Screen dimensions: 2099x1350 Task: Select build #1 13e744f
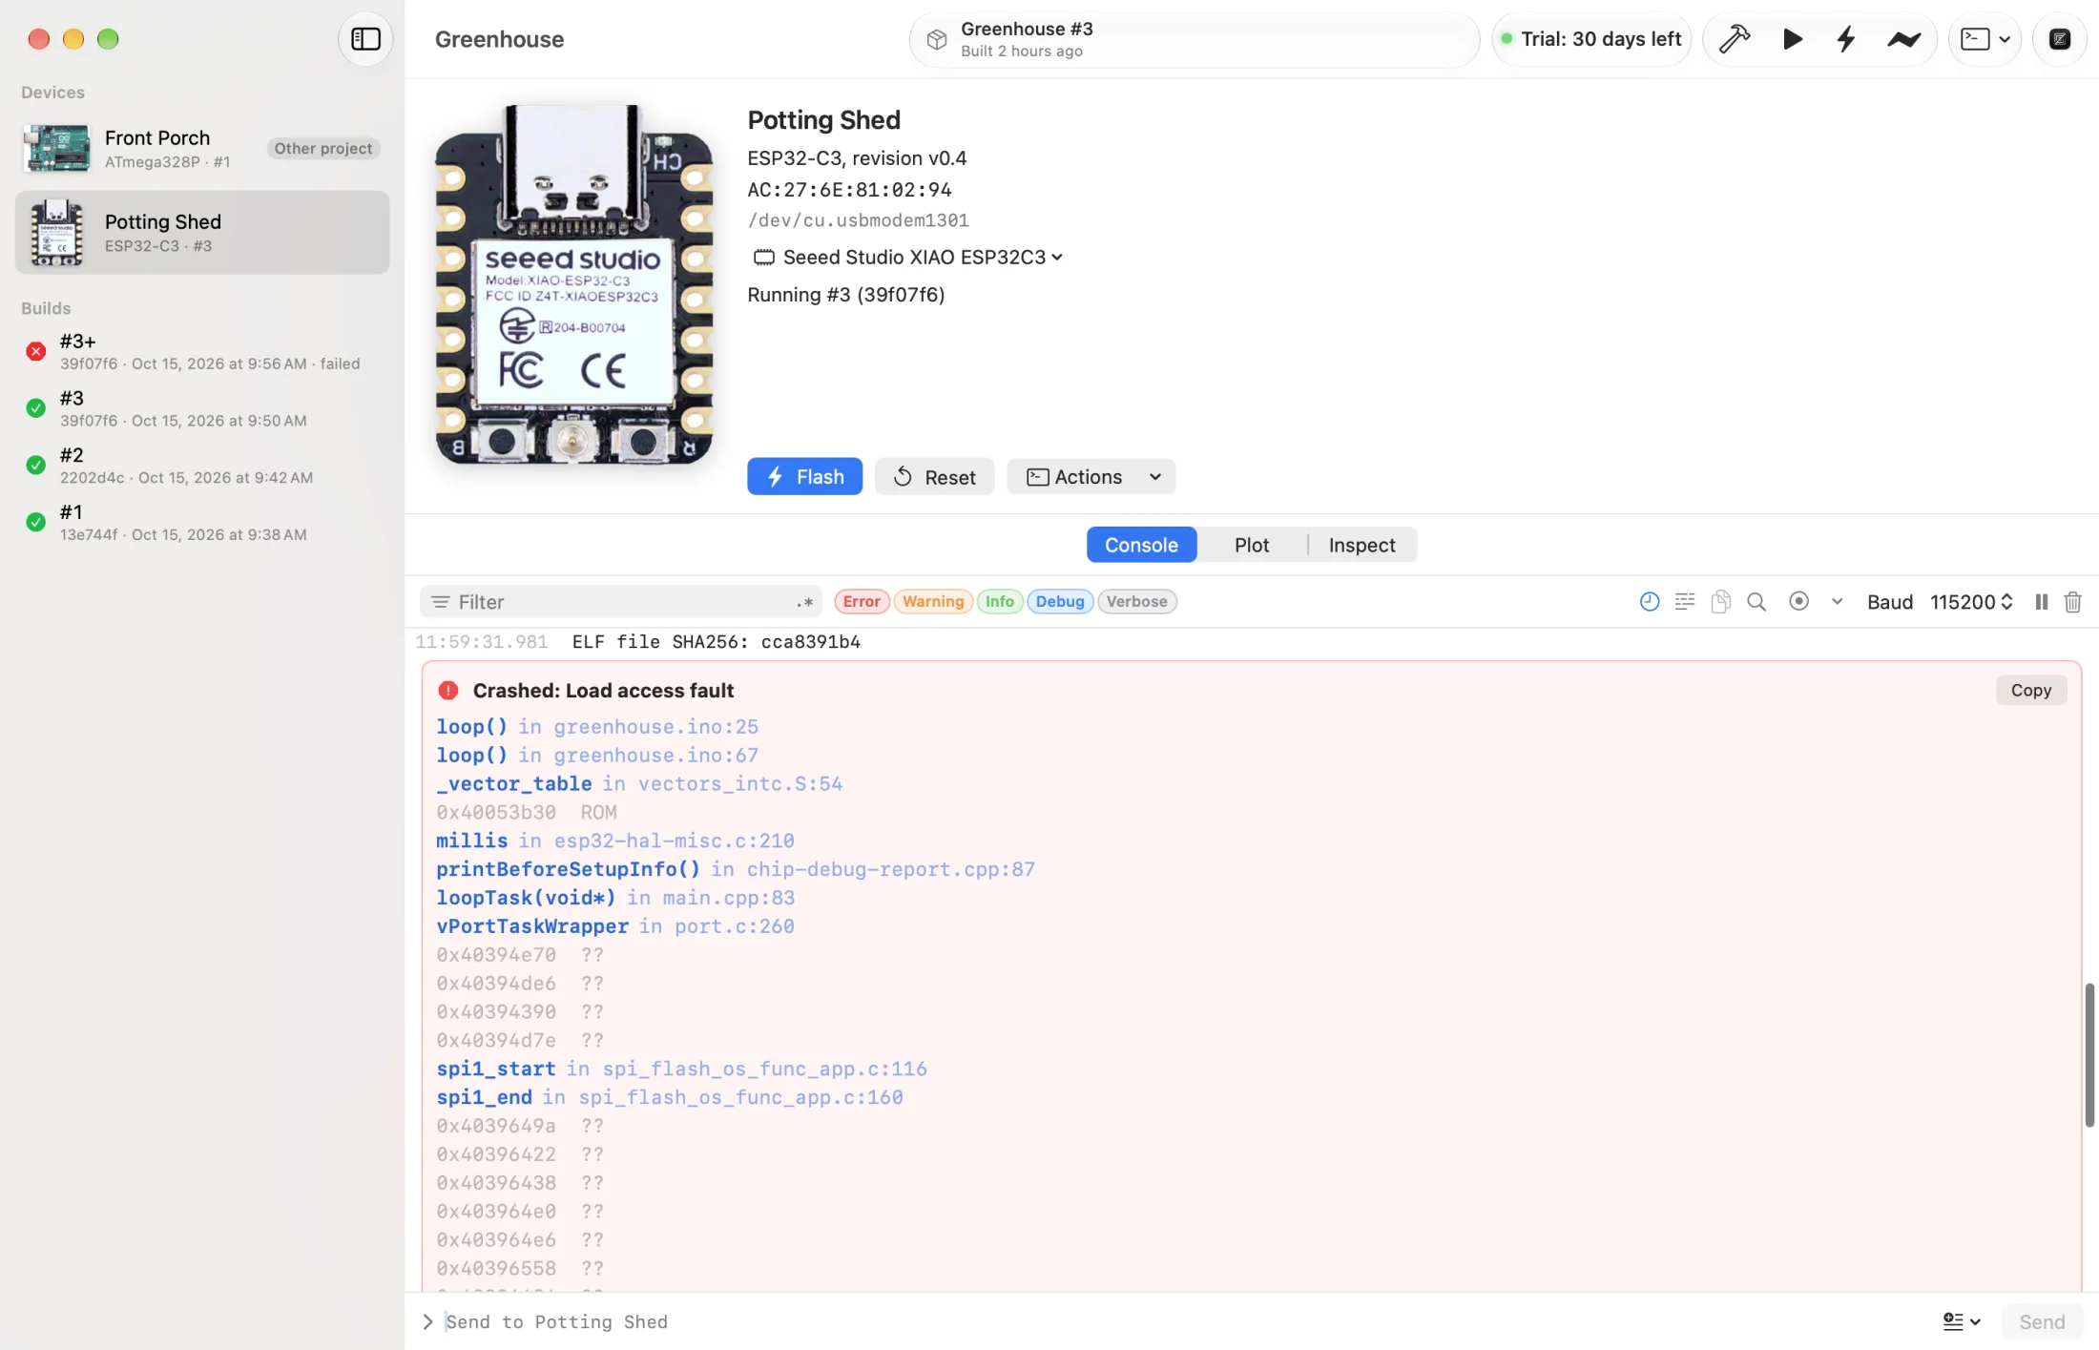click(x=201, y=522)
